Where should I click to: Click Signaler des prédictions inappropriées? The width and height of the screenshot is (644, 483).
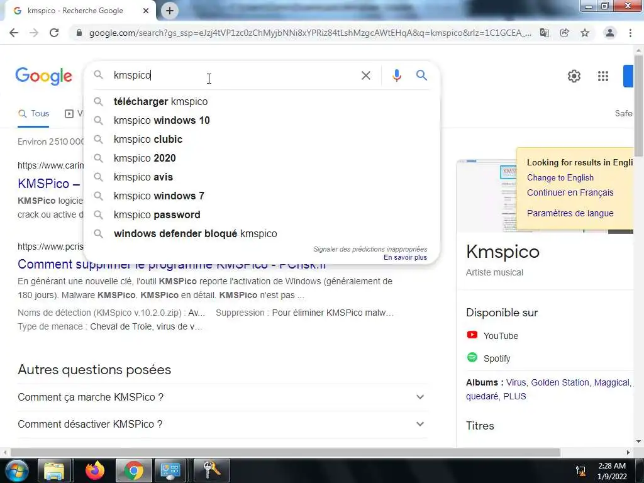pyautogui.click(x=370, y=249)
